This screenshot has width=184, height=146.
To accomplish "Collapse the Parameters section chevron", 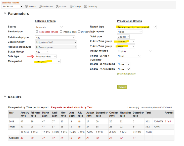I will coord(5,13).
